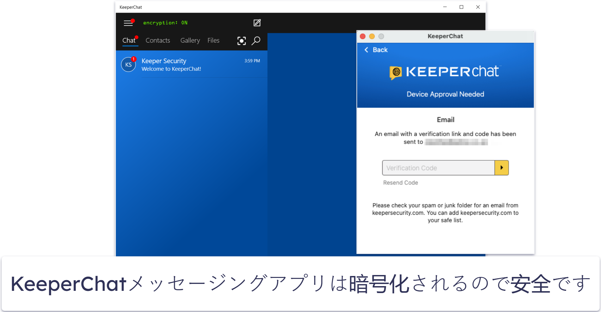
Task: Click the KS avatar of Keeper Security
Action: (128, 64)
